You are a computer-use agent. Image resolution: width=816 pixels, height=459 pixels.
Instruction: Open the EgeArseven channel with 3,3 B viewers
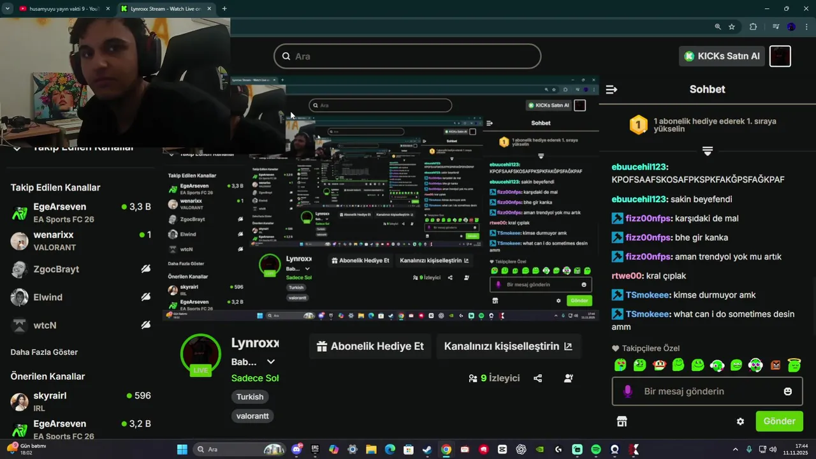[80, 212]
